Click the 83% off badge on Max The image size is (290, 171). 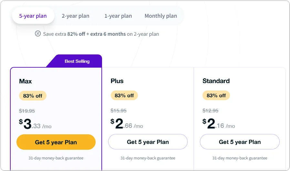coord(33,96)
